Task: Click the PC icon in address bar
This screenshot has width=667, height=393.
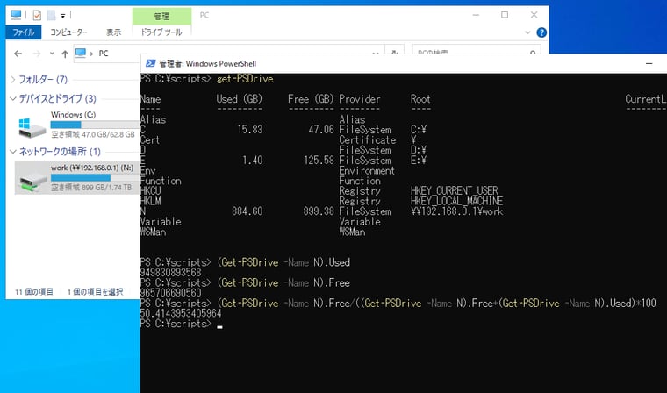Action: (81, 54)
